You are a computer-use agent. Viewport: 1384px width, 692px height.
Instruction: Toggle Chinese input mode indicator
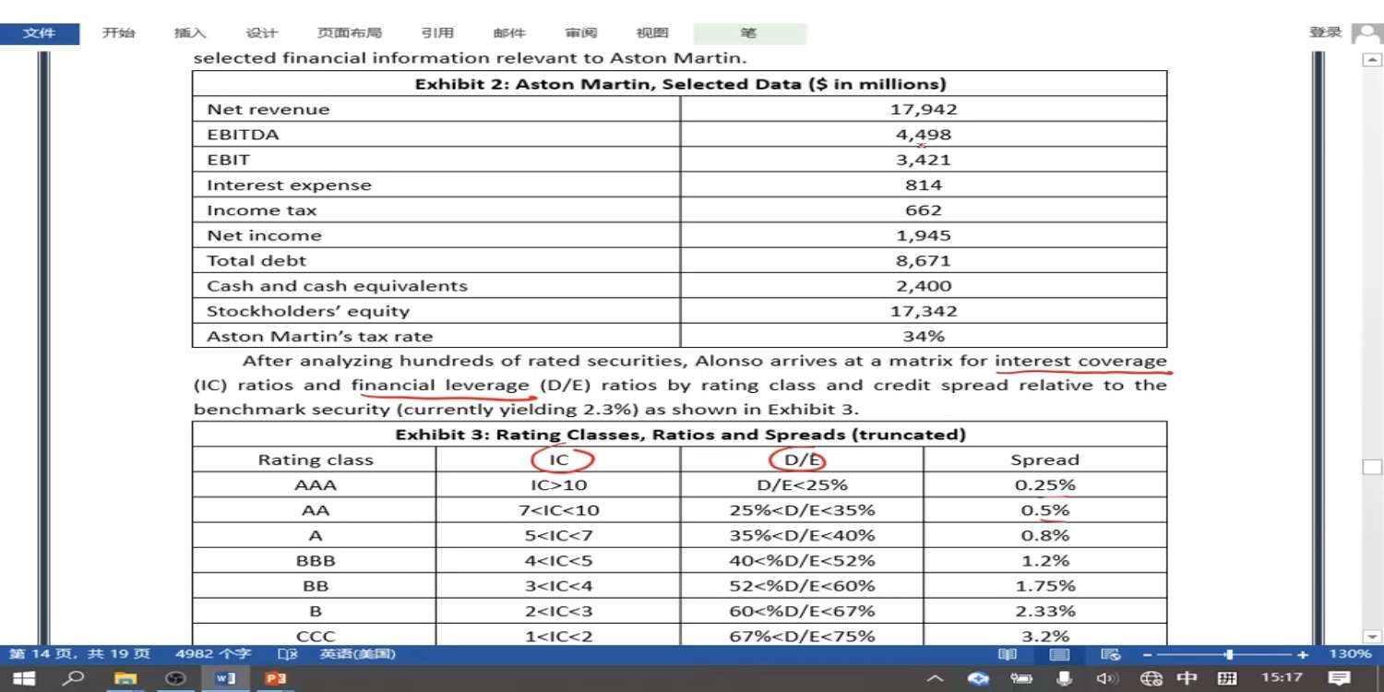point(1187,678)
